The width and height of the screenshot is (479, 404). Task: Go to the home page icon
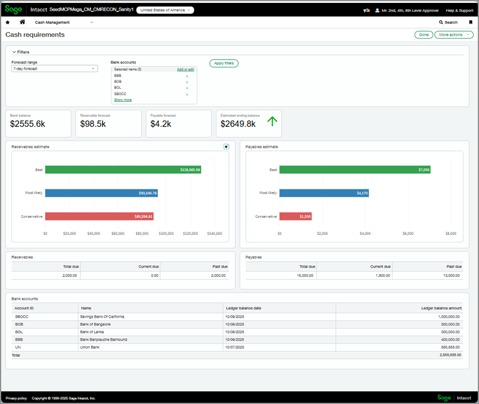coord(22,22)
